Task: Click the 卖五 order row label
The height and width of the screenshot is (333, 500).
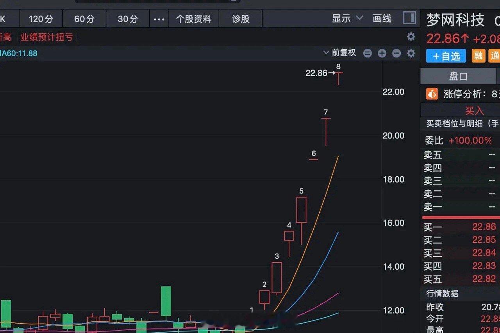Action: [433, 155]
